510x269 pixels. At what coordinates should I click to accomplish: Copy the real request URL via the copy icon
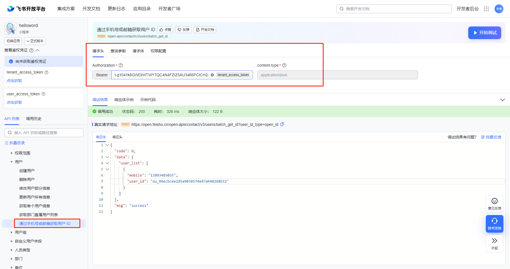click(282, 124)
